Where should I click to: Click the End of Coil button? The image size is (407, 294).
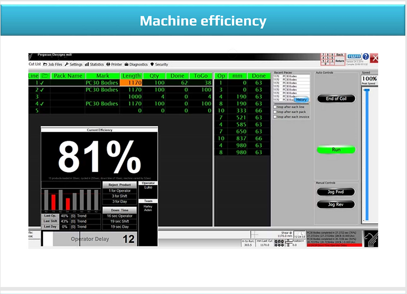[x=336, y=98]
